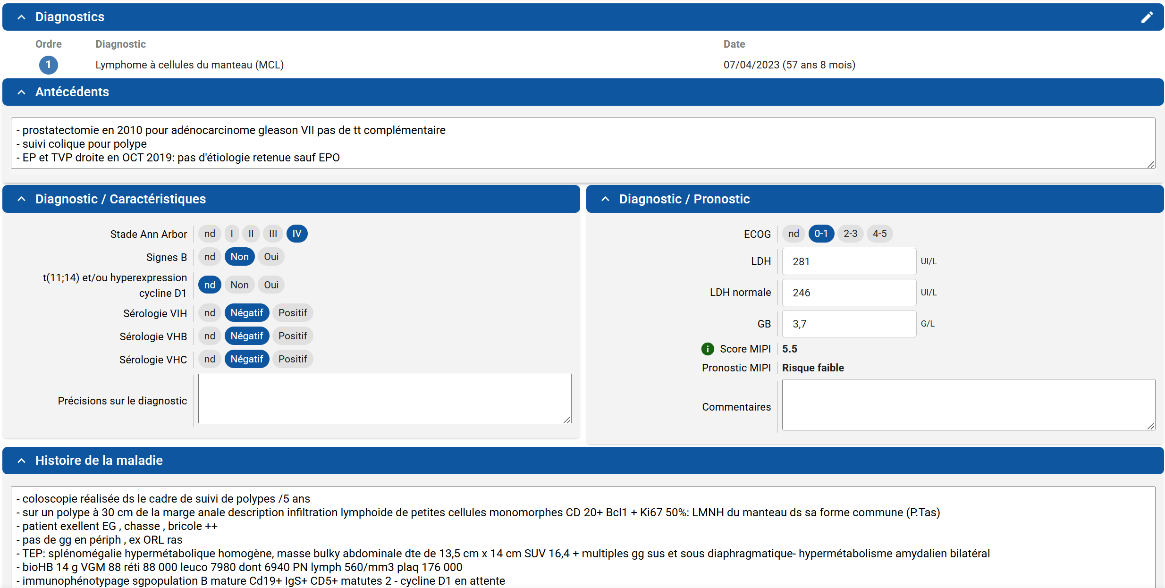Click the GB value input field
This screenshot has width=1165, height=588.
coord(849,324)
